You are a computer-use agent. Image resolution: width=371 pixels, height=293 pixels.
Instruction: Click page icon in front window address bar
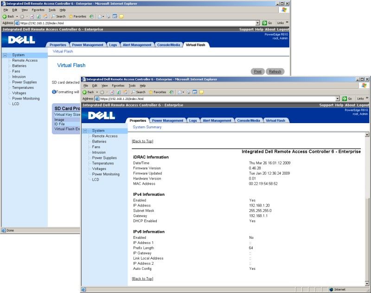coord(97,99)
